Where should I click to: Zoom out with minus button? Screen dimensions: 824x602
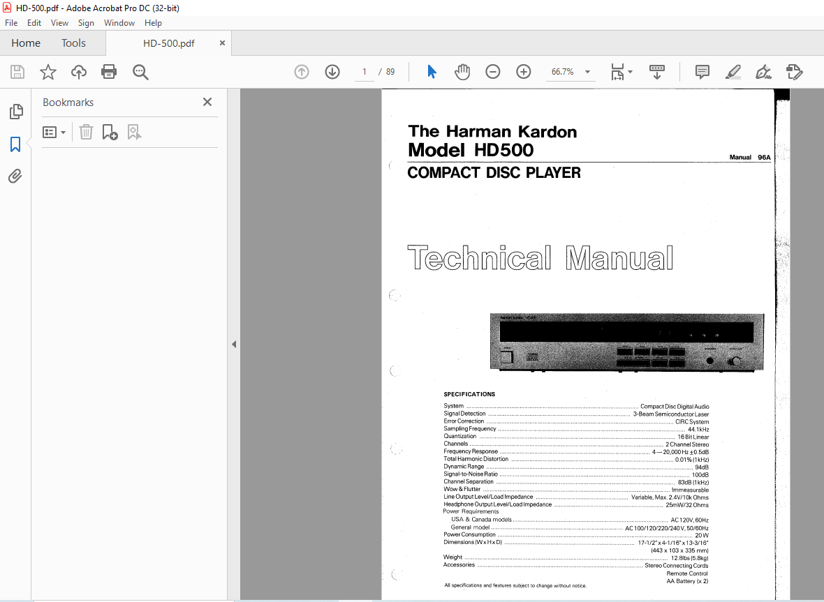[492, 72]
